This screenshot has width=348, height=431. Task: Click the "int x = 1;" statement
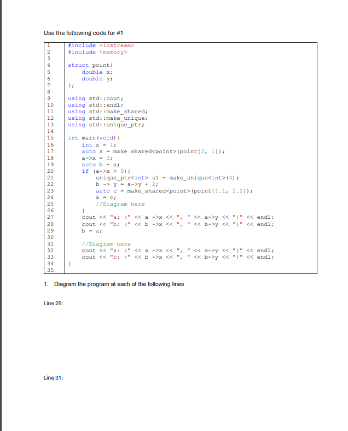[99, 145]
